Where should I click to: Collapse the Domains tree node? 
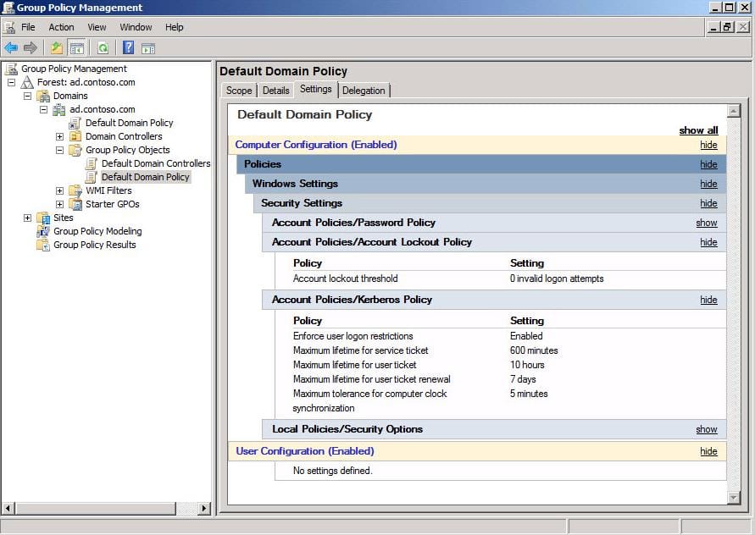coord(27,97)
